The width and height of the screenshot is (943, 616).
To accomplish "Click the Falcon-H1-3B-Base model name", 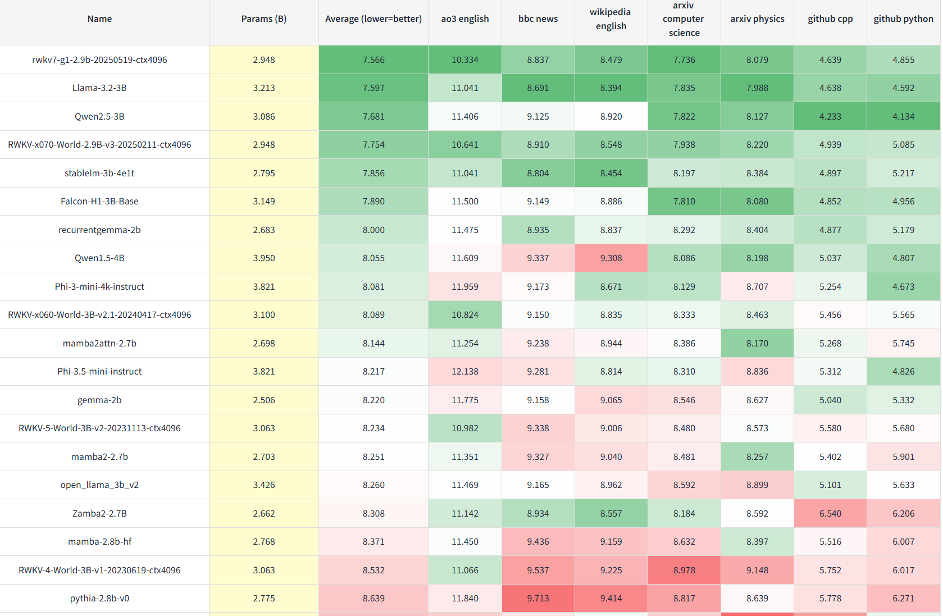I will point(99,202).
